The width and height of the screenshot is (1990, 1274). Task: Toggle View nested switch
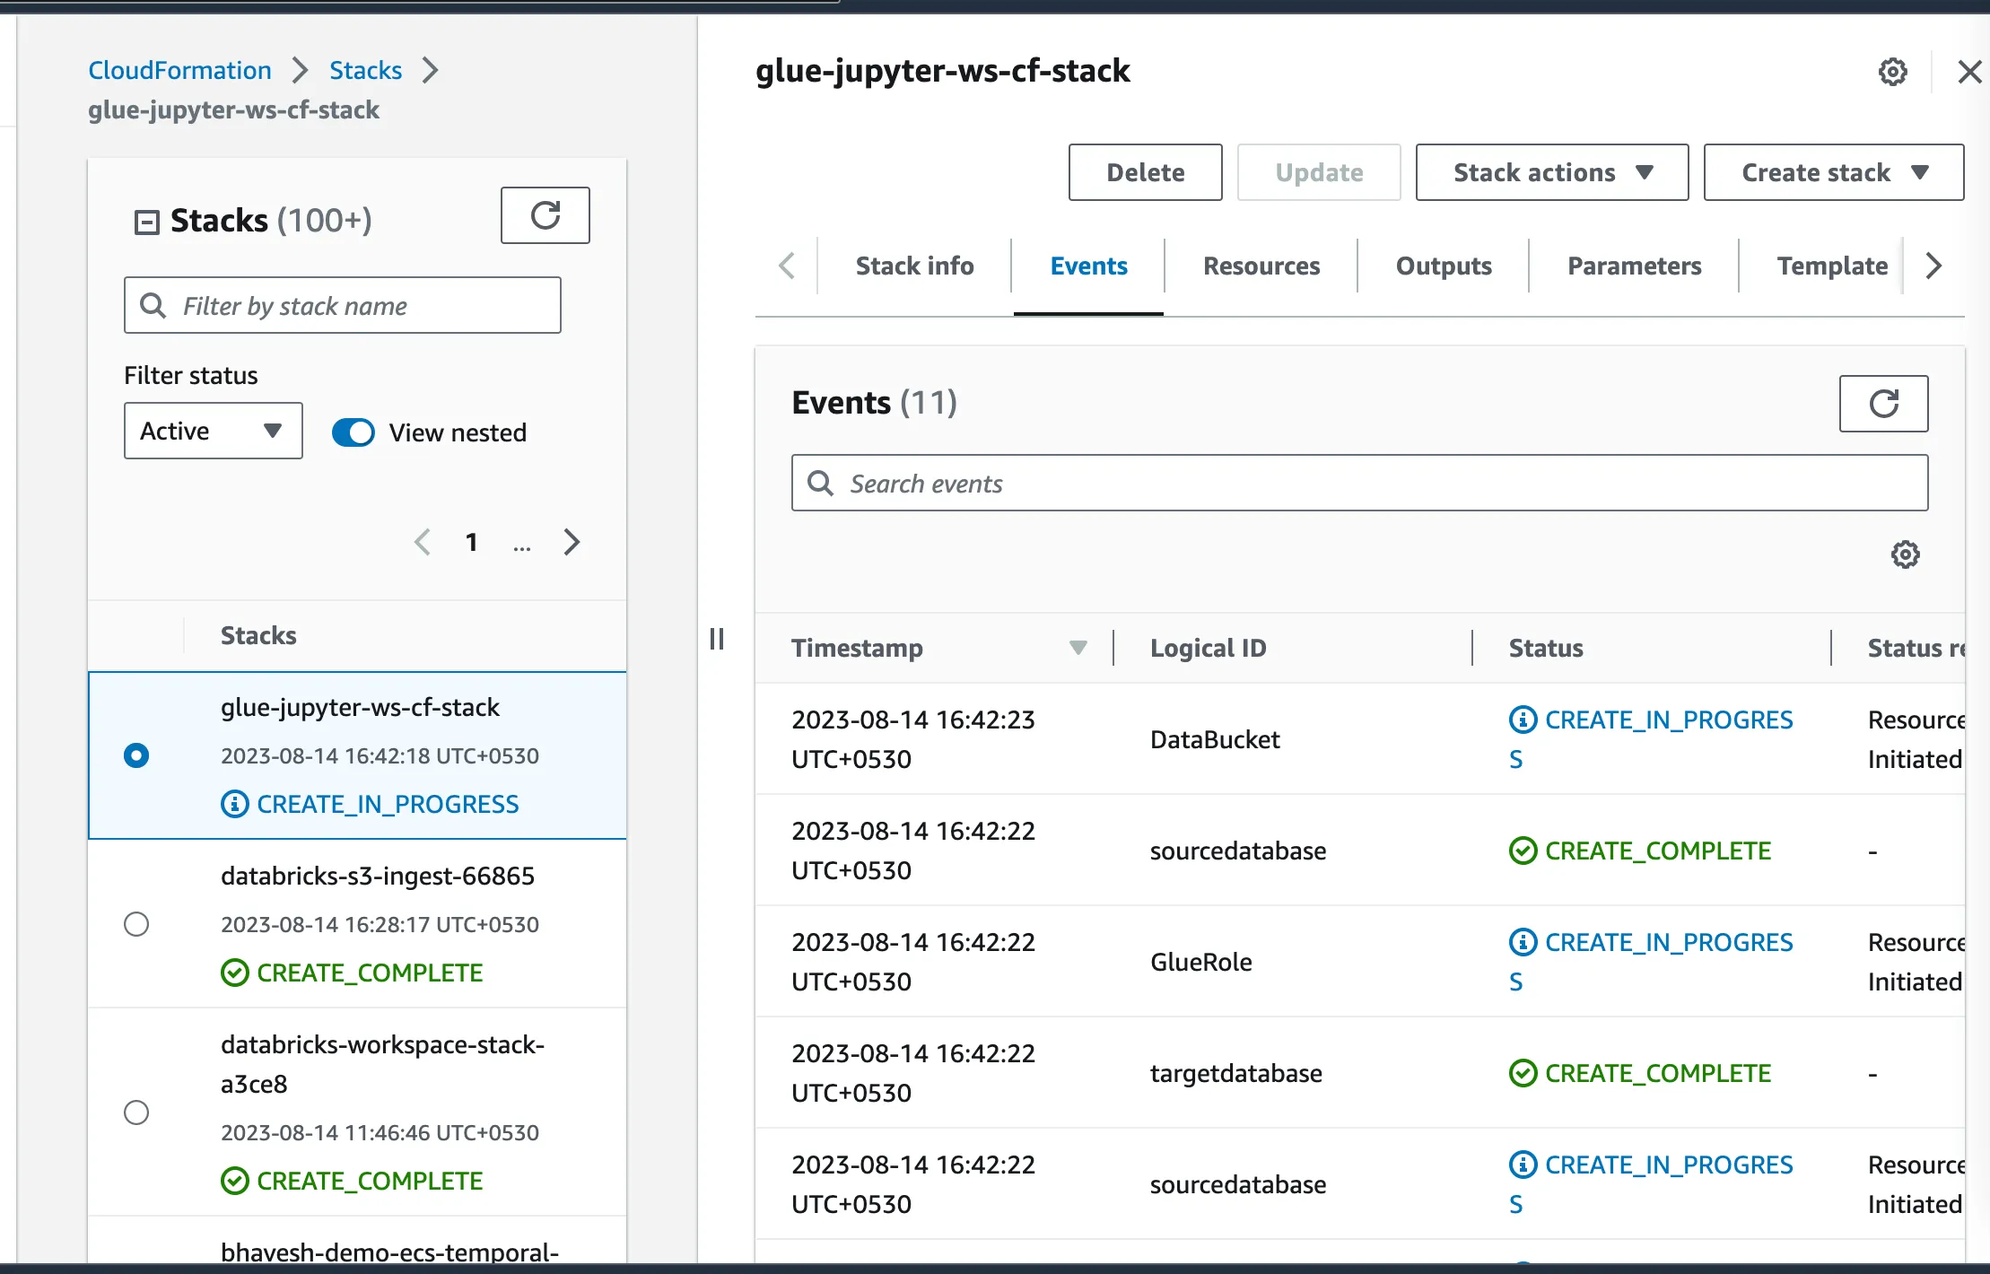[353, 432]
